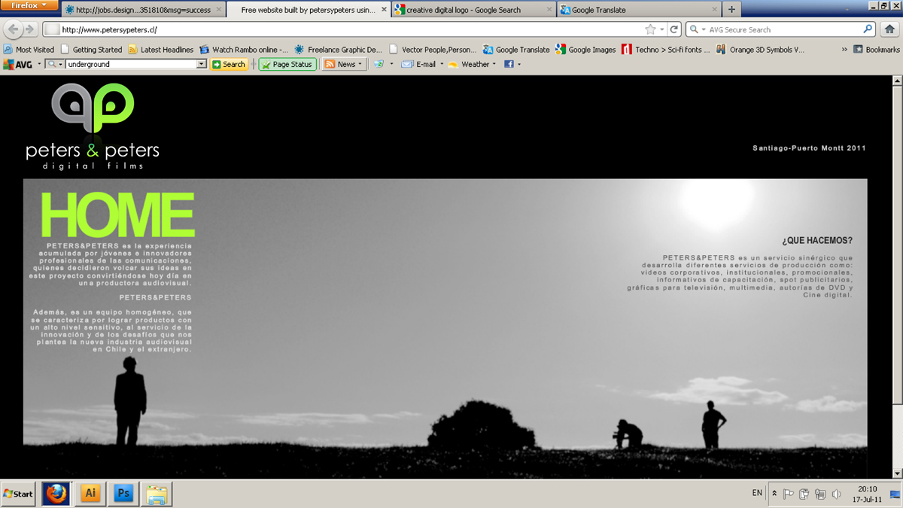The image size is (903, 508).
Task: Click the Firefox taskbar icon
Action: 56,494
